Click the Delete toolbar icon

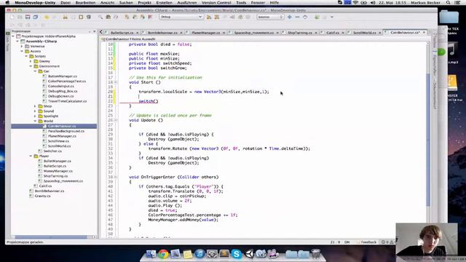point(89,17)
